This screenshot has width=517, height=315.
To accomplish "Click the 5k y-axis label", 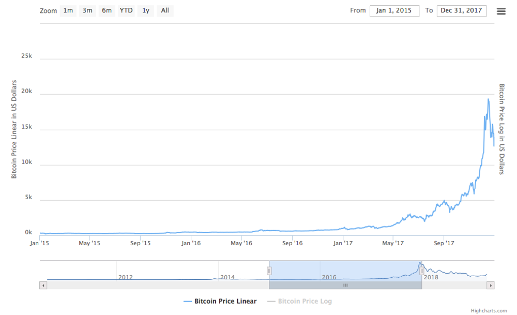I will (28, 197).
